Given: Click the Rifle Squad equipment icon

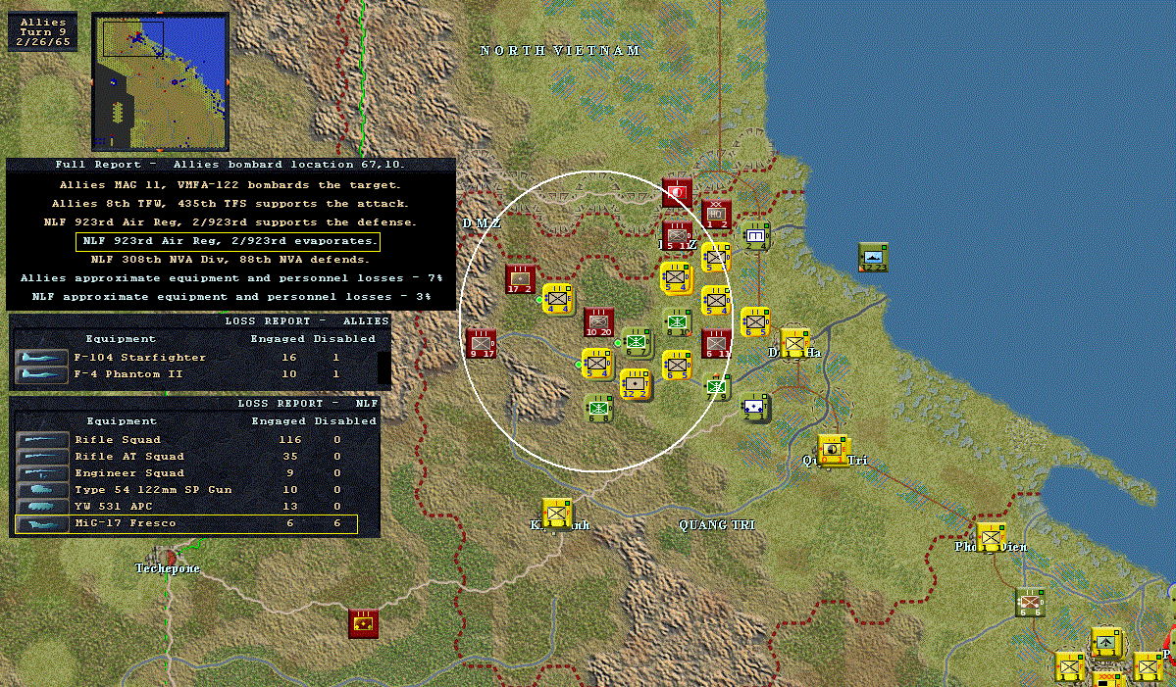Looking at the screenshot, I should click(42, 440).
